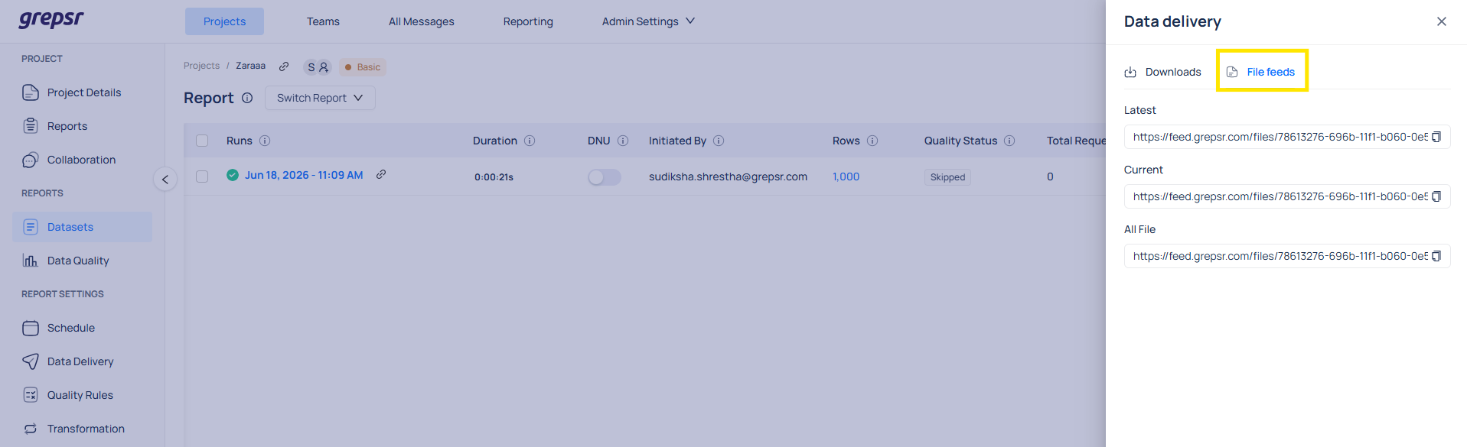Open the Switch Report dropdown

(320, 98)
